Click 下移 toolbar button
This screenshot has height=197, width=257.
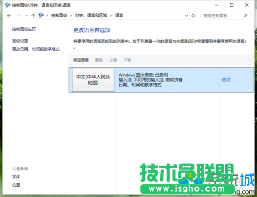(127, 60)
